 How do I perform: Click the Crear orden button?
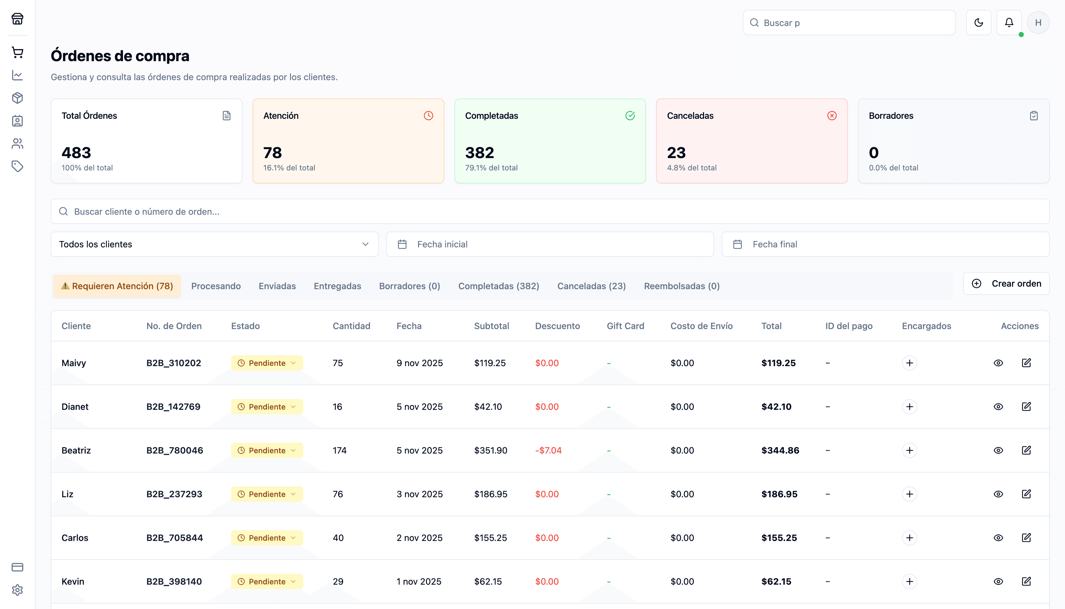[x=1006, y=283]
